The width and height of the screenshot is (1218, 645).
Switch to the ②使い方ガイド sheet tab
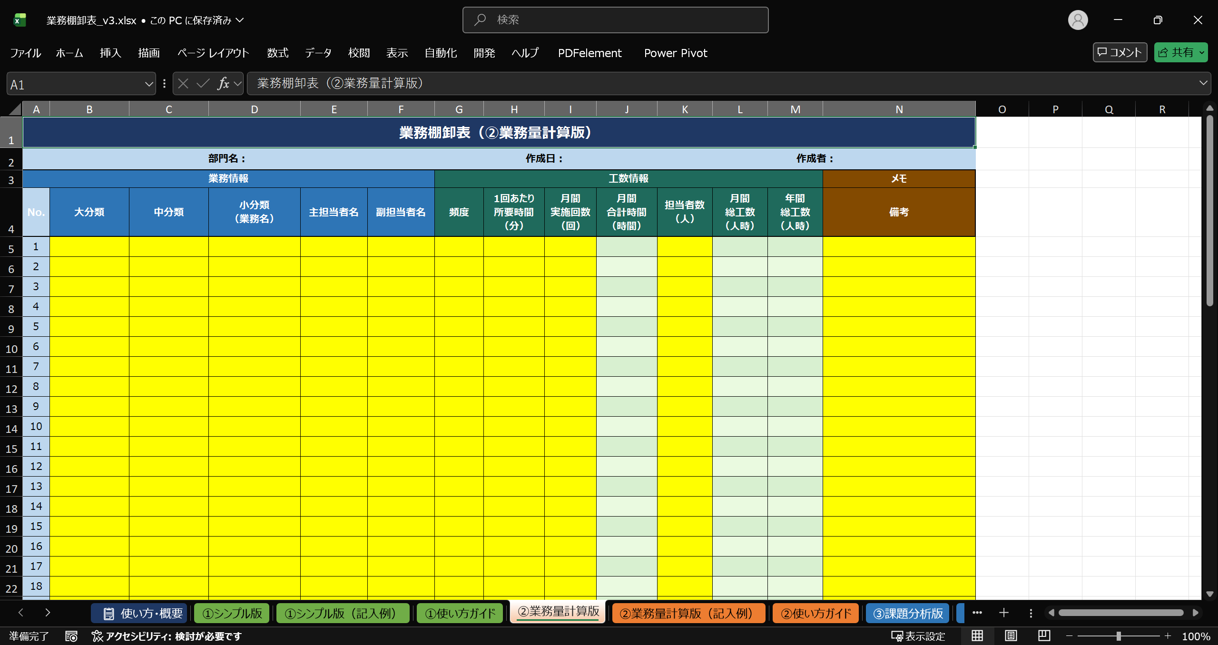[x=815, y=613]
